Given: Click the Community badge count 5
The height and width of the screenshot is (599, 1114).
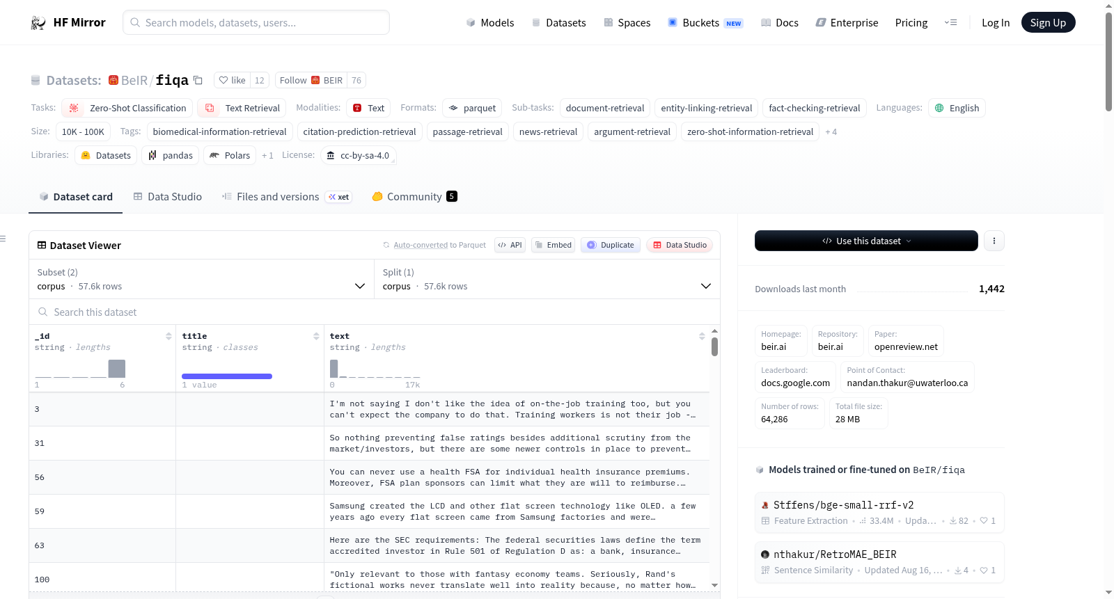Looking at the screenshot, I should point(452,196).
